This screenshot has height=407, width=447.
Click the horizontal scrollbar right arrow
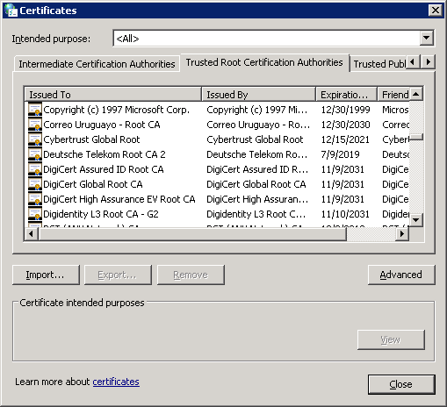[x=402, y=234]
